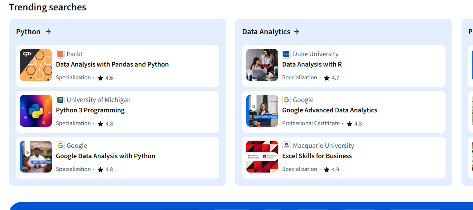Click the Macquarie University logo icon
Image resolution: width=473 pixels, height=210 pixels.
pos(286,146)
